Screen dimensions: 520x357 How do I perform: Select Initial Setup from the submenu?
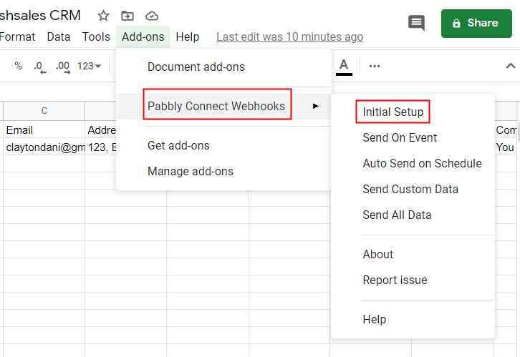coord(393,112)
